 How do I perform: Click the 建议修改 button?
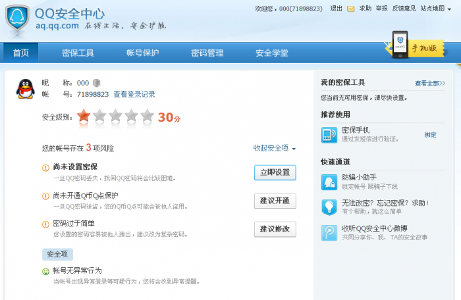275,229
